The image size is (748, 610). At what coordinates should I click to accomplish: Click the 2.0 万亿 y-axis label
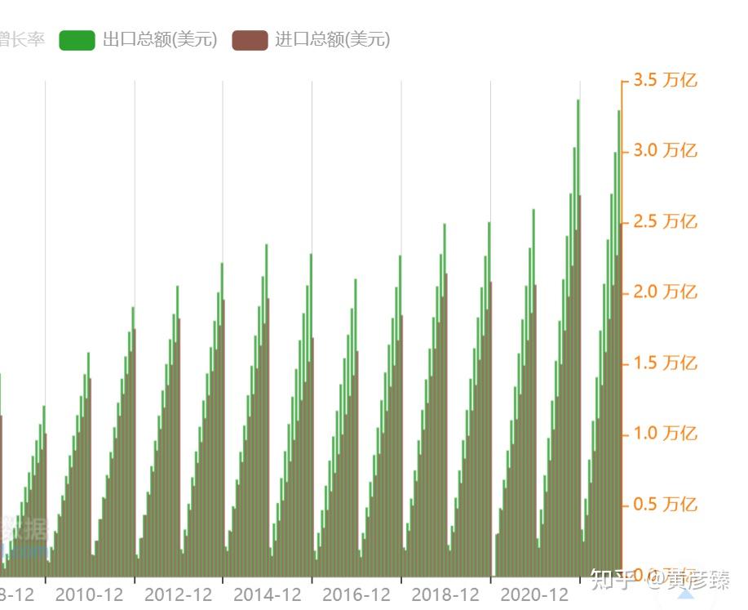(665, 292)
